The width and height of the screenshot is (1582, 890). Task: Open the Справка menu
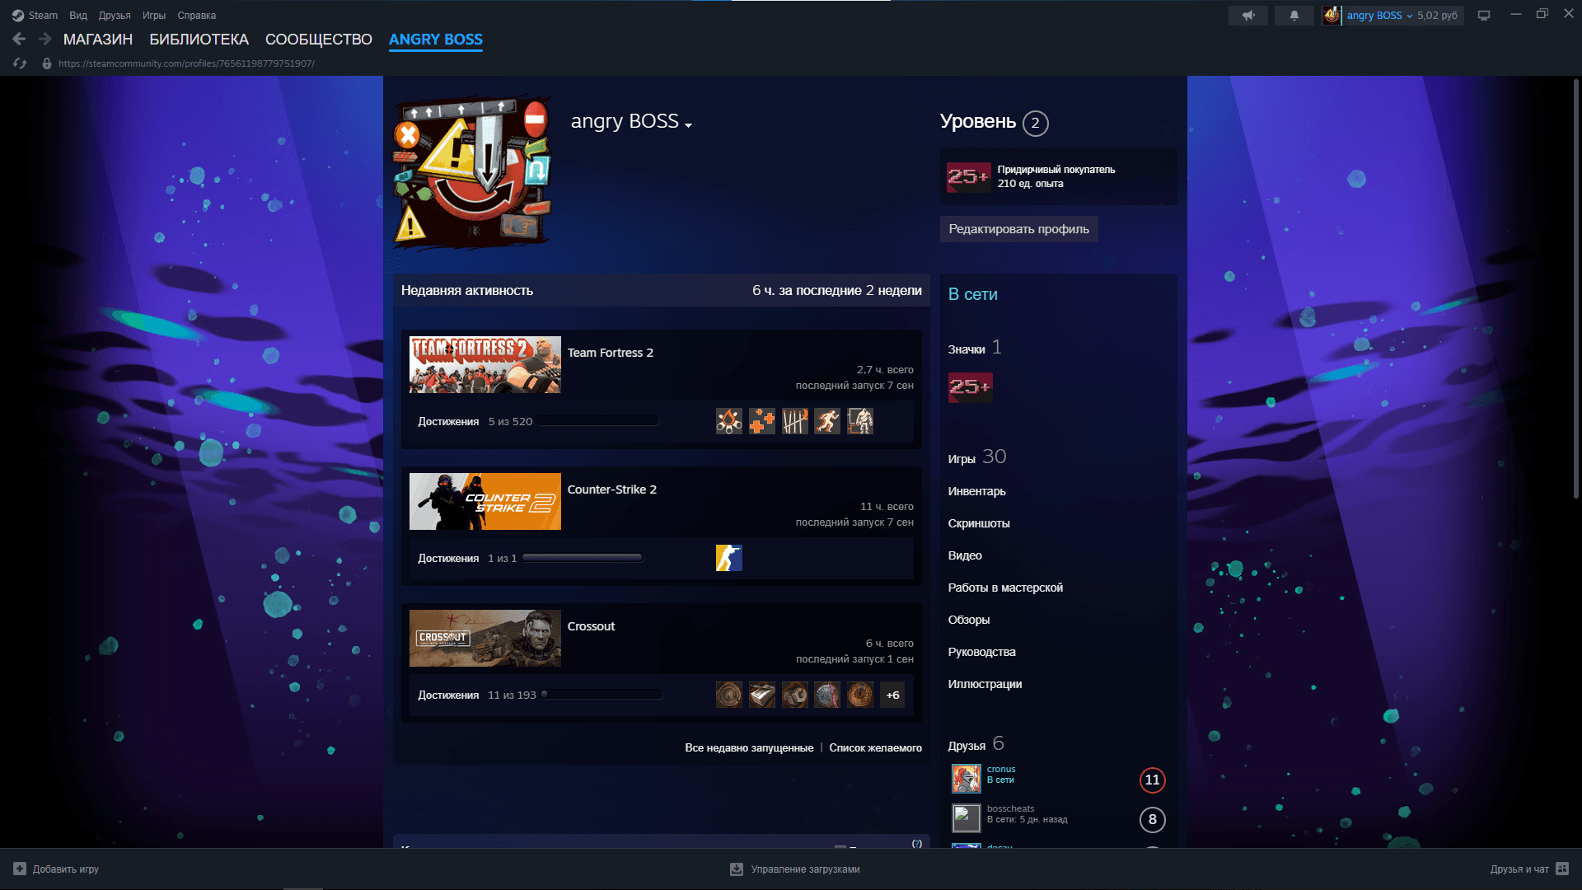[x=197, y=16]
